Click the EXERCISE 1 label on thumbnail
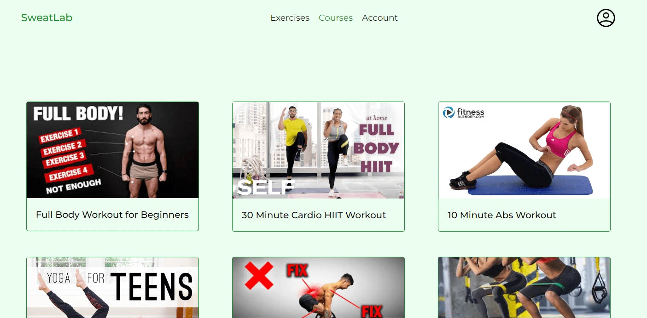The width and height of the screenshot is (647, 318). click(x=60, y=136)
